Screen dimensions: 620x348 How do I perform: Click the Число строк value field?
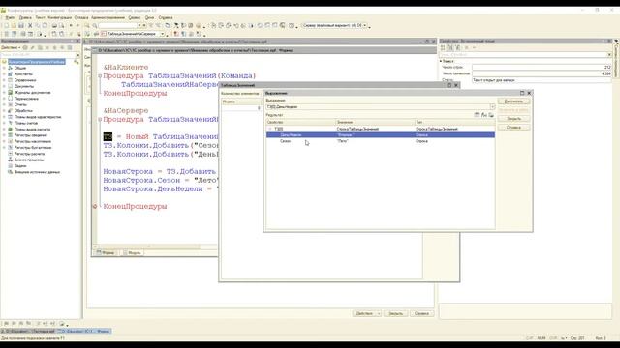542,68
